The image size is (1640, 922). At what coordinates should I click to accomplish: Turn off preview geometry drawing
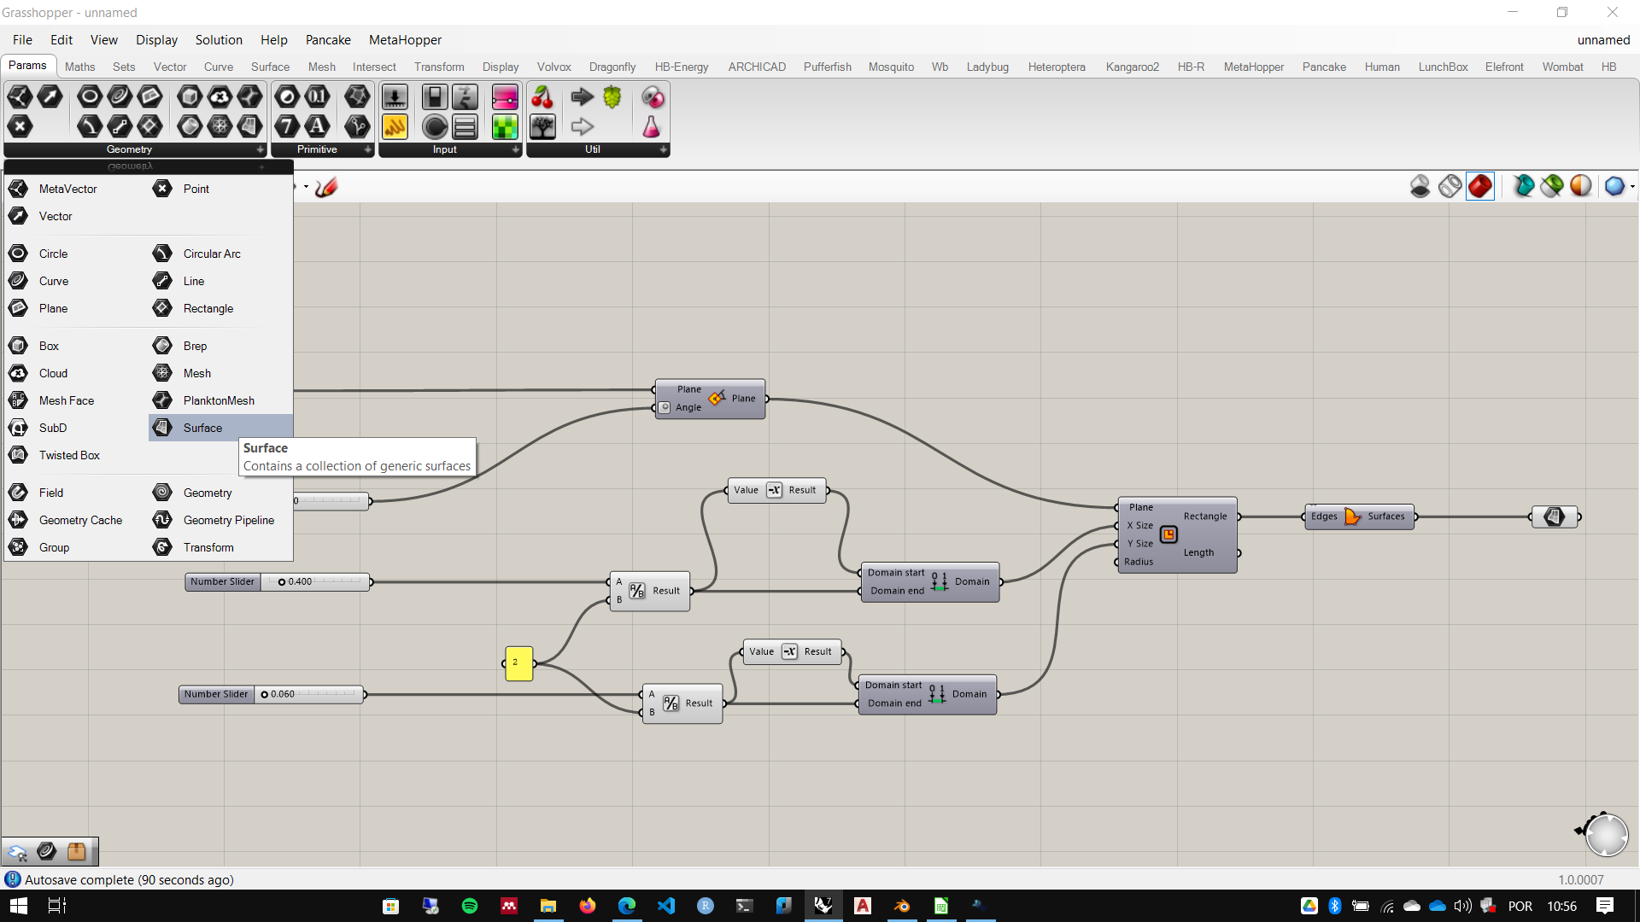[1420, 186]
